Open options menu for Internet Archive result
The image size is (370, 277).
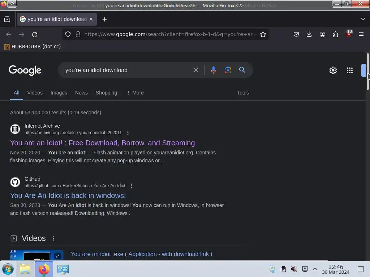pos(128,133)
